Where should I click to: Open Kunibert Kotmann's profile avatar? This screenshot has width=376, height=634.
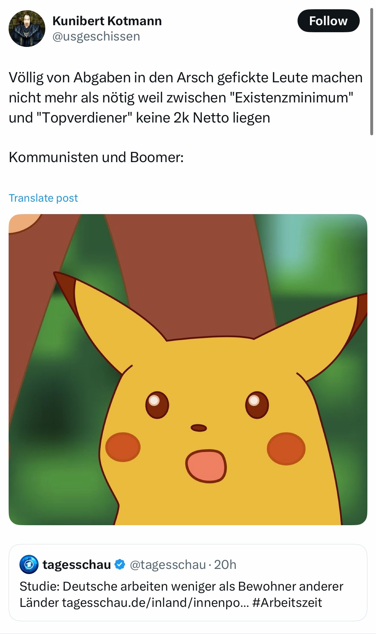point(27,28)
